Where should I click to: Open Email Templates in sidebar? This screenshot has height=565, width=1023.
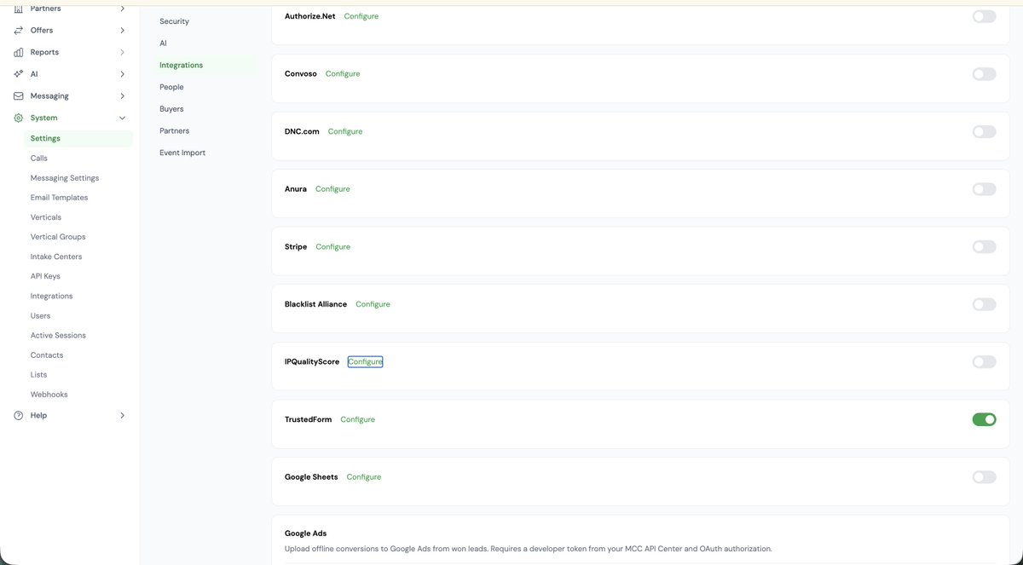point(59,198)
